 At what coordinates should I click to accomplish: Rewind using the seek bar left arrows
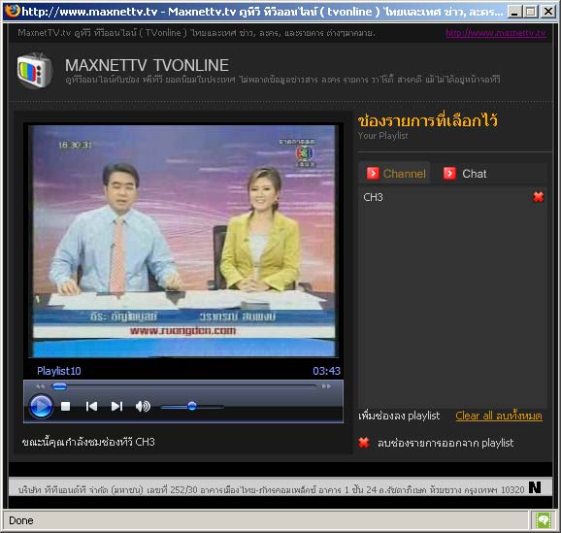pyautogui.click(x=41, y=386)
